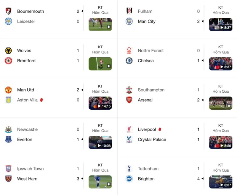Click the Chelsea lion badge
This screenshot has height=195, width=237.
[129, 61]
